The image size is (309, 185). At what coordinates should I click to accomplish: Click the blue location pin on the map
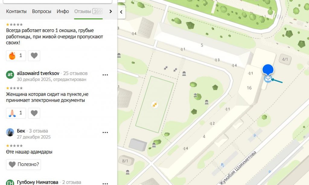[x=268, y=69]
